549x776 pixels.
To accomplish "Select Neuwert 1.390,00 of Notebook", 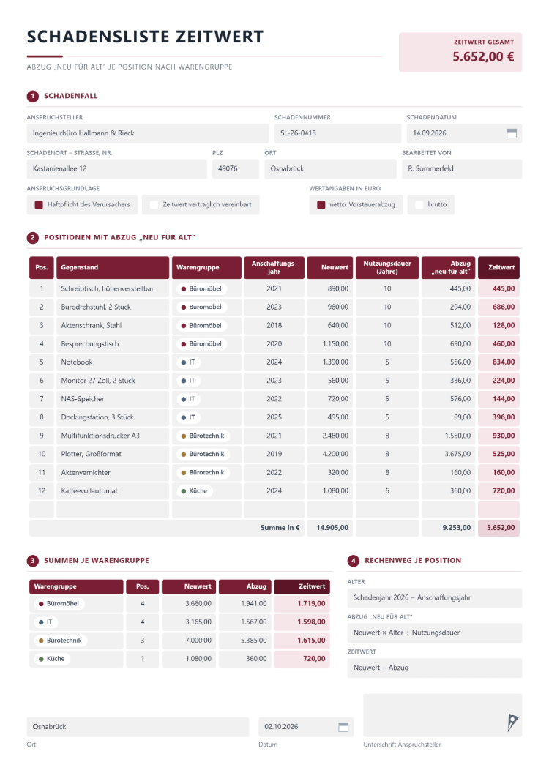I will click(x=330, y=362).
